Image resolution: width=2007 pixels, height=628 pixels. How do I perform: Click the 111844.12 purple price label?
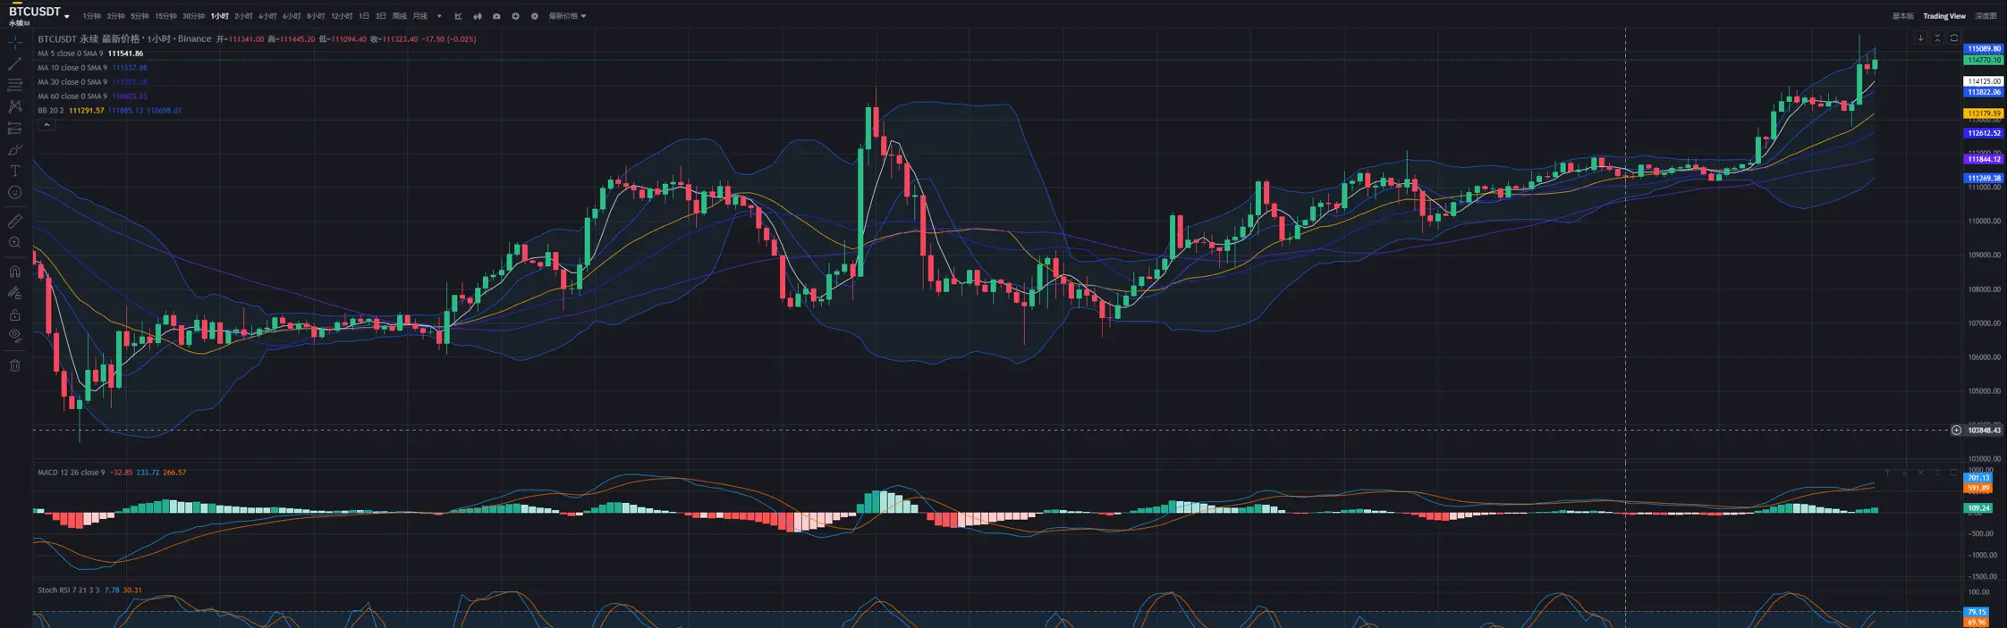[1984, 159]
